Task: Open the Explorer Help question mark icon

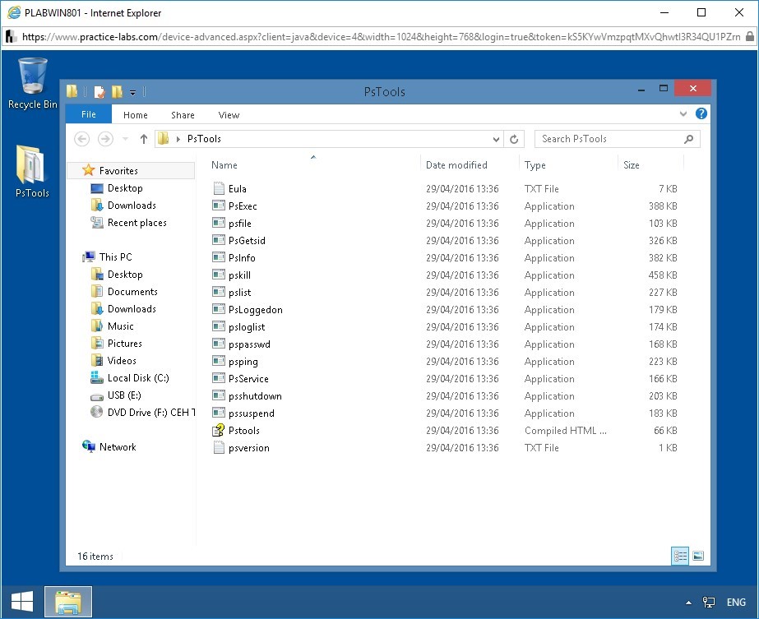Action: (701, 114)
